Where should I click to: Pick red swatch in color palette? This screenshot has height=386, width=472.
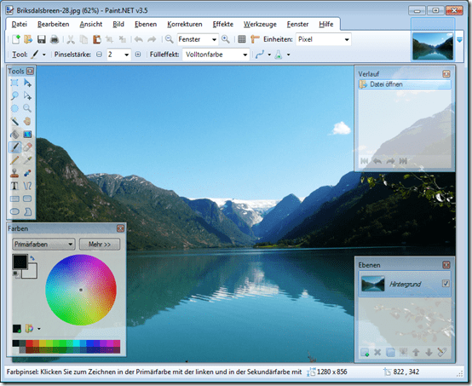click(29, 343)
